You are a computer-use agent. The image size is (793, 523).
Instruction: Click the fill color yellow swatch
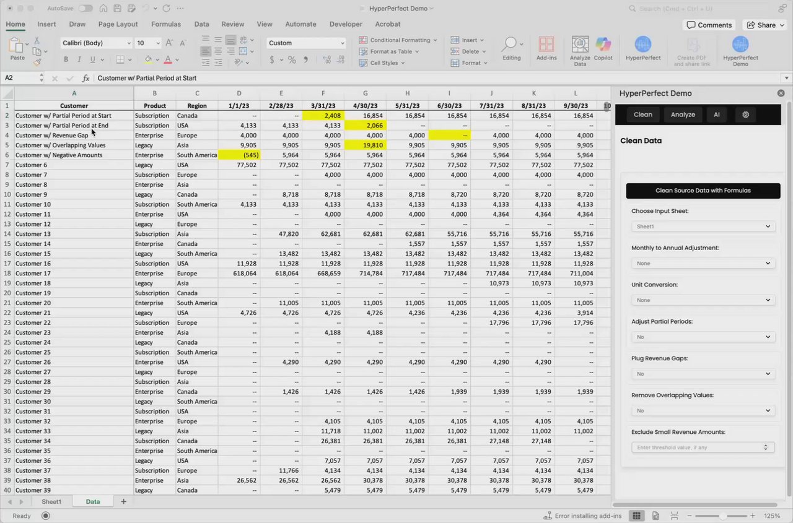[148, 60]
